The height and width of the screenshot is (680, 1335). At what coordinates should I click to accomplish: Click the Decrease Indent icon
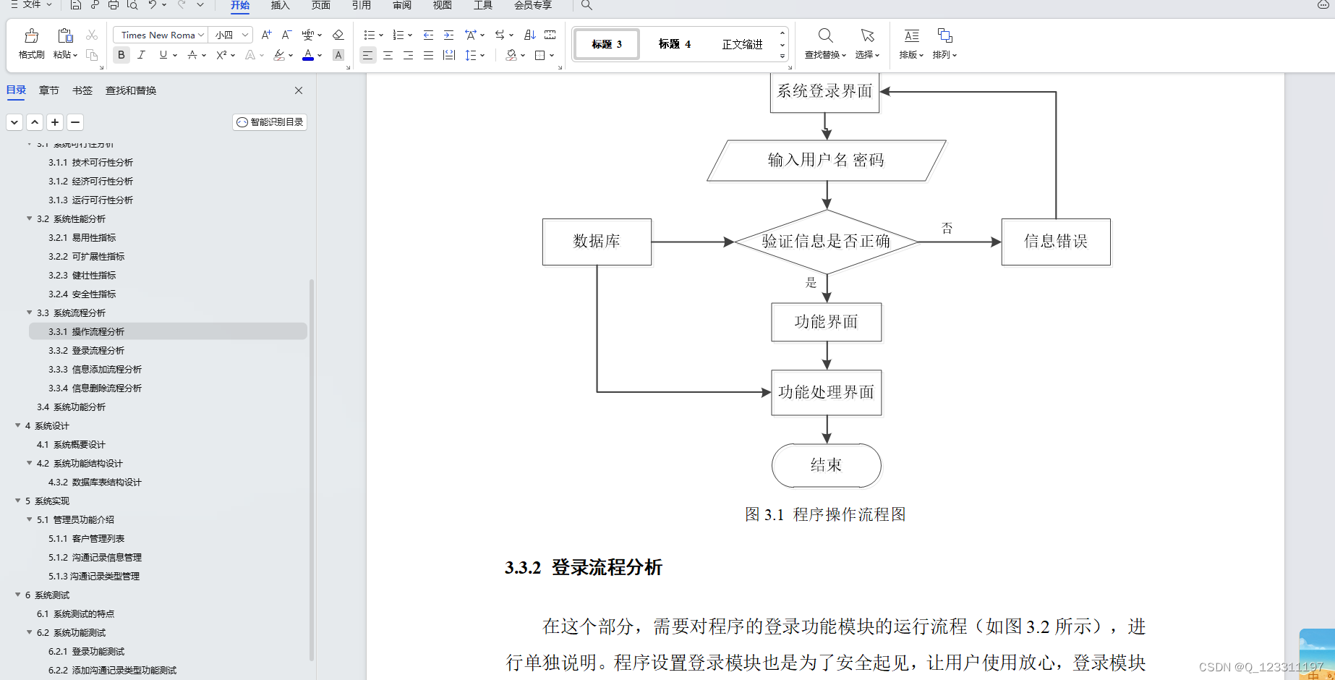click(428, 35)
